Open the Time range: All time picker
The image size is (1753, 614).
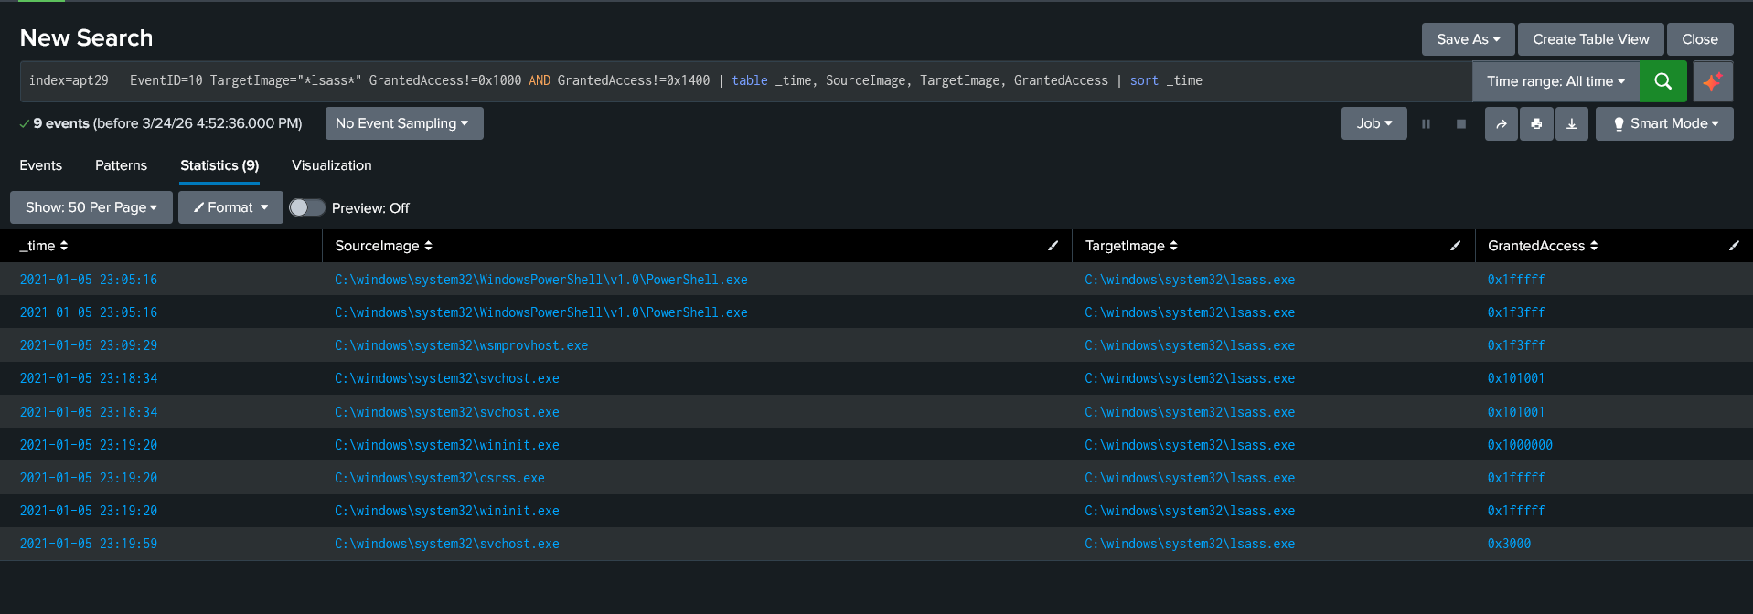(x=1556, y=81)
